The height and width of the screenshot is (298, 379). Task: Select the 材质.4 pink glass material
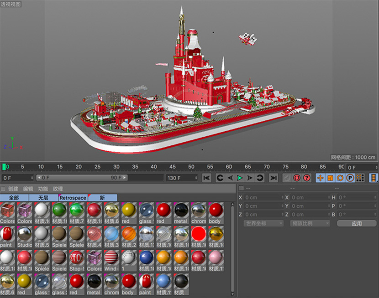pyautogui.click(x=94, y=237)
